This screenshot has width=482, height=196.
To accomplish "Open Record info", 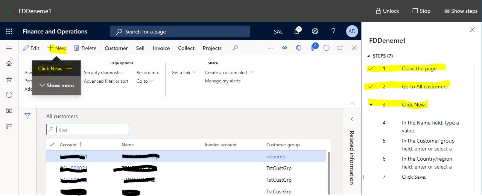I will [148, 73].
